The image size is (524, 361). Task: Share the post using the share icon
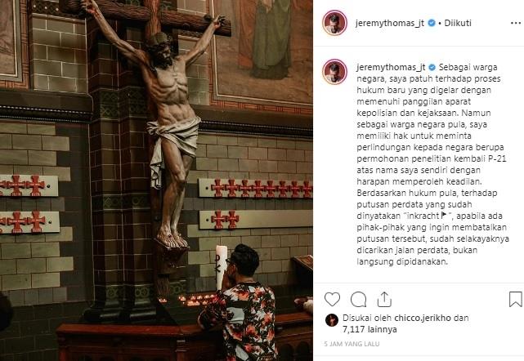click(384, 299)
